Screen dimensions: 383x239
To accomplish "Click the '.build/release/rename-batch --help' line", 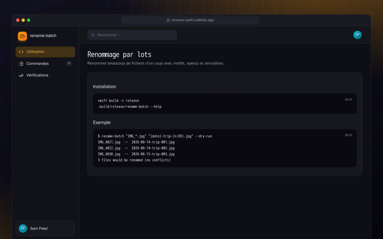I will coord(130,107).
